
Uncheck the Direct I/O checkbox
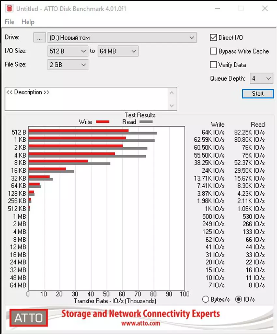click(213, 38)
